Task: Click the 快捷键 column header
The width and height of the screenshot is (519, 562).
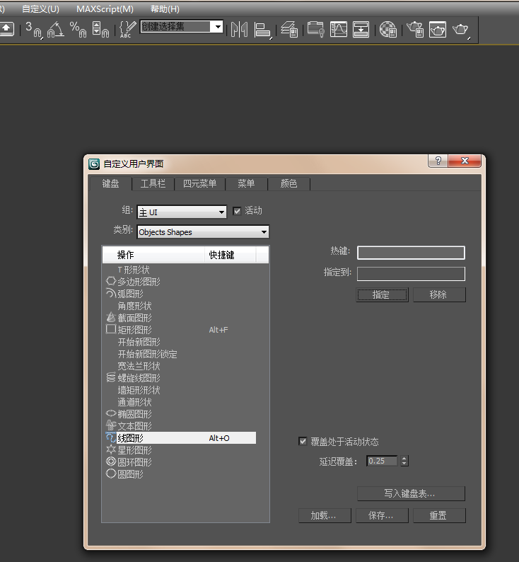Action: (x=230, y=255)
